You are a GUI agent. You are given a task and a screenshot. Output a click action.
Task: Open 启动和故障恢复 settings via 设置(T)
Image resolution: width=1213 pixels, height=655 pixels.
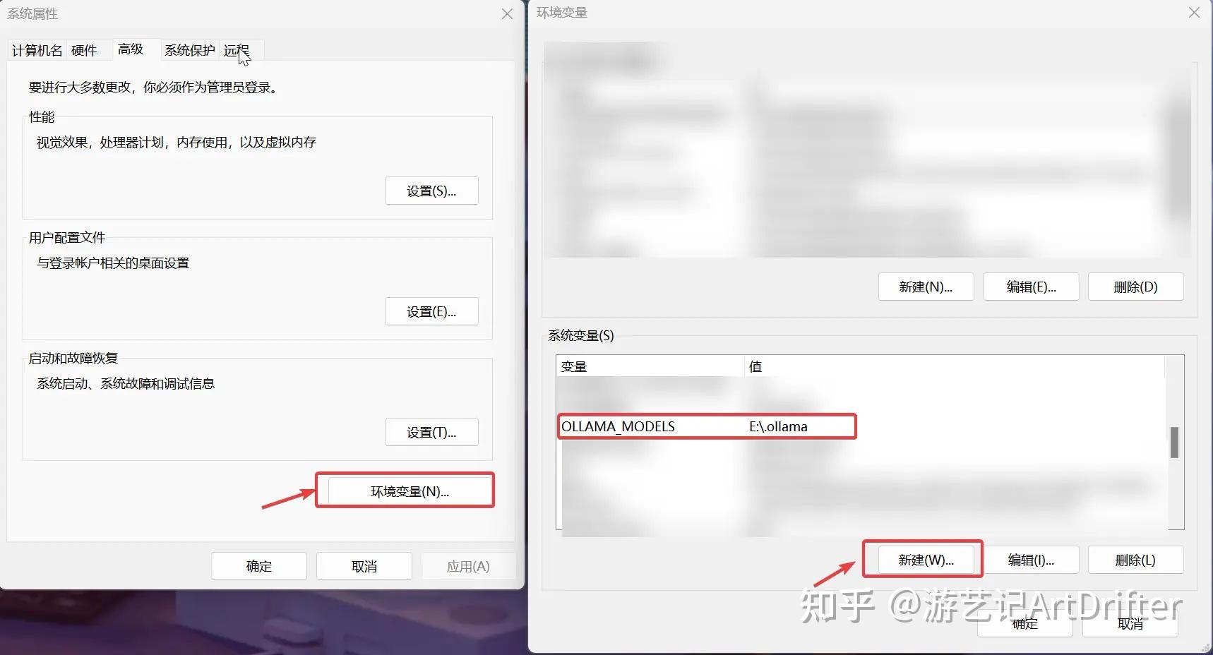tap(431, 431)
